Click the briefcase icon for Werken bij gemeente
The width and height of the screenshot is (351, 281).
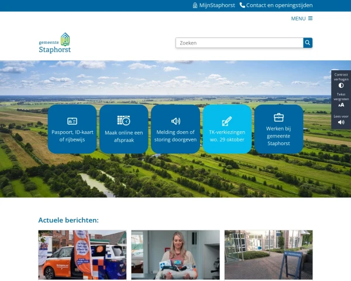pyautogui.click(x=278, y=117)
